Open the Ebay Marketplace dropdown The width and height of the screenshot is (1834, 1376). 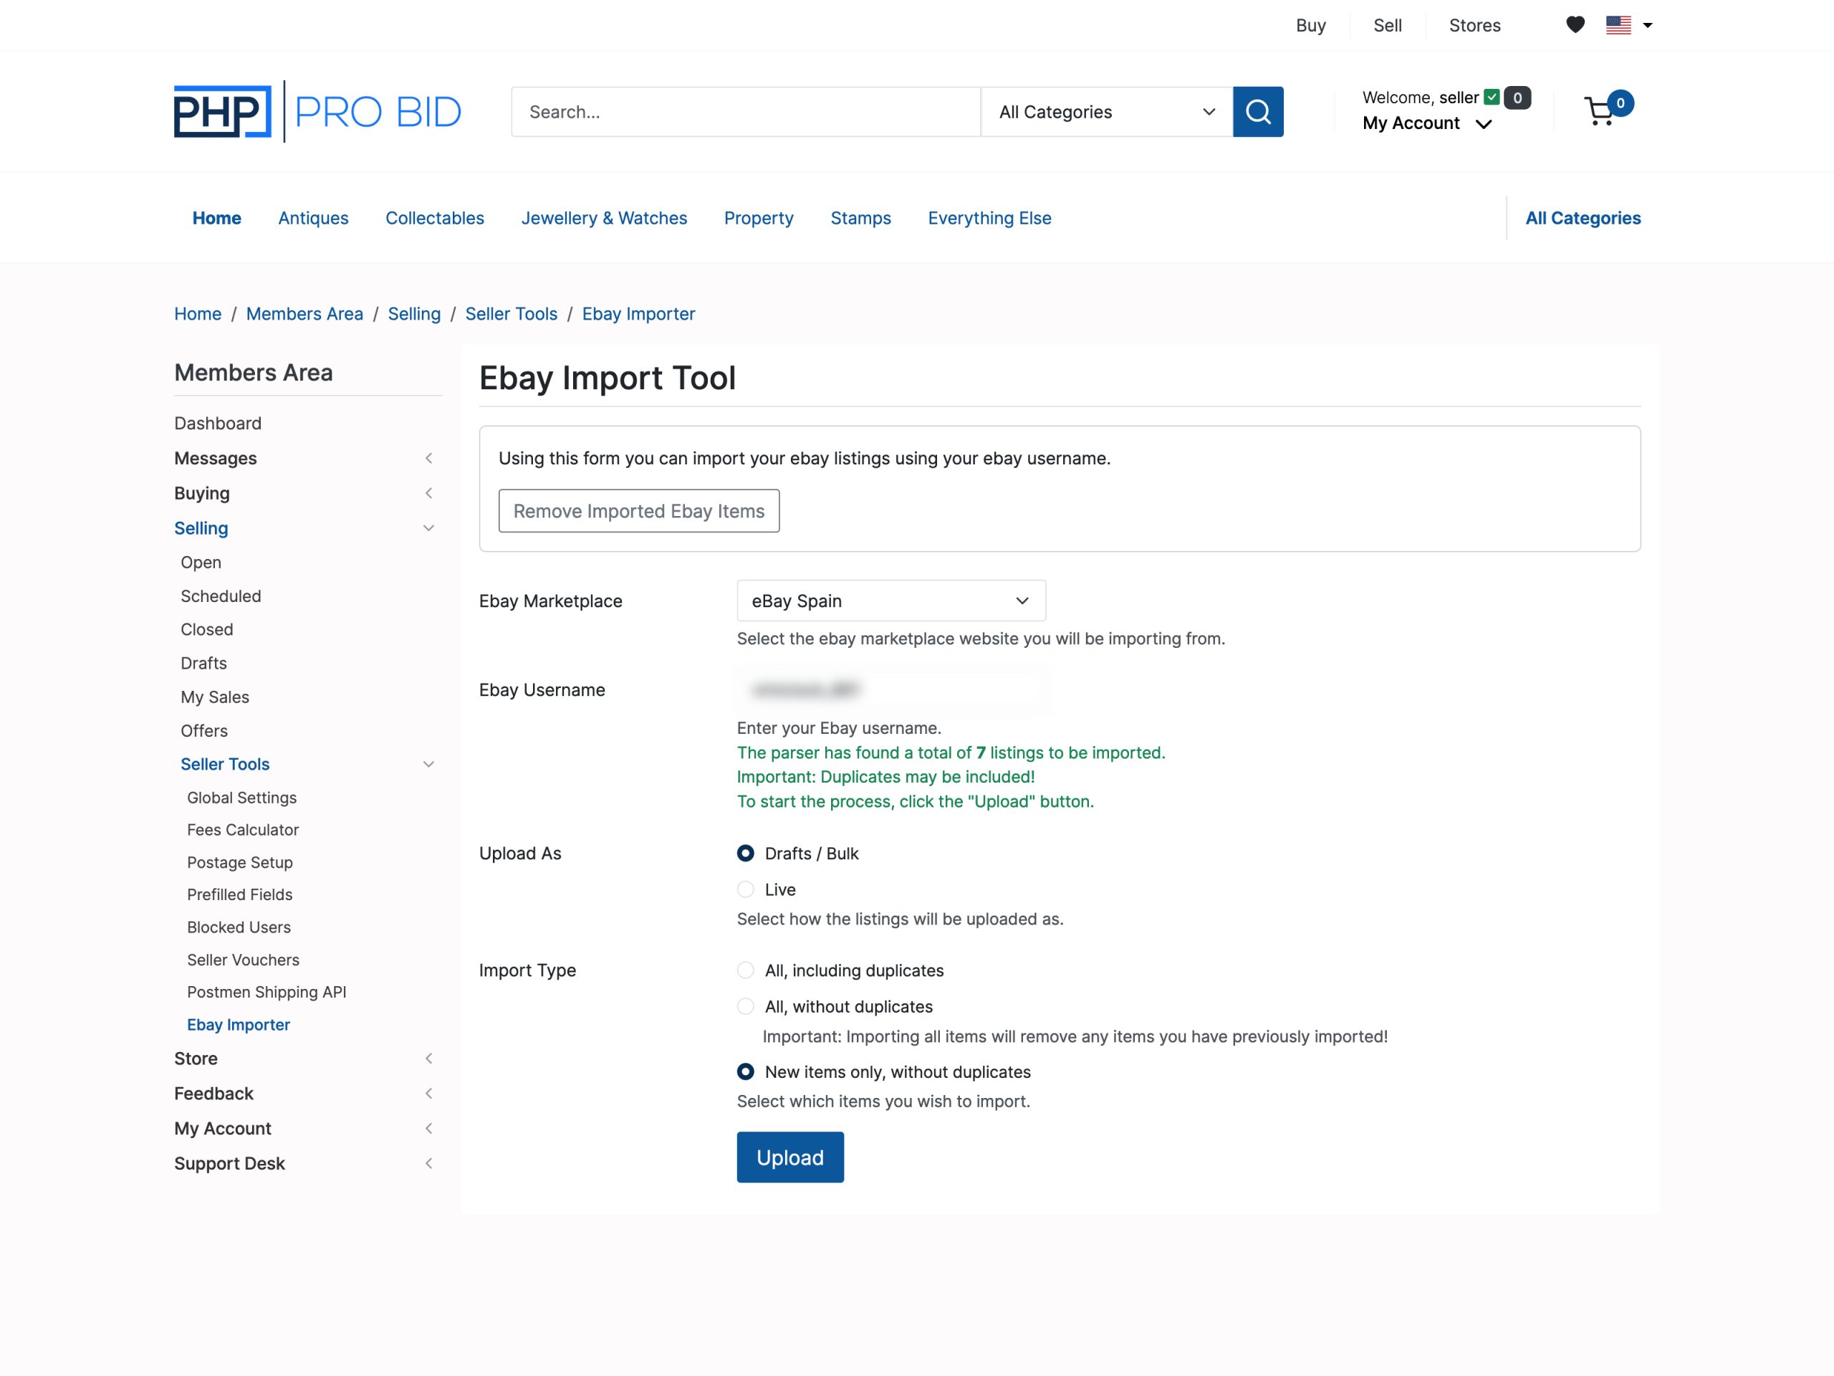[891, 601]
